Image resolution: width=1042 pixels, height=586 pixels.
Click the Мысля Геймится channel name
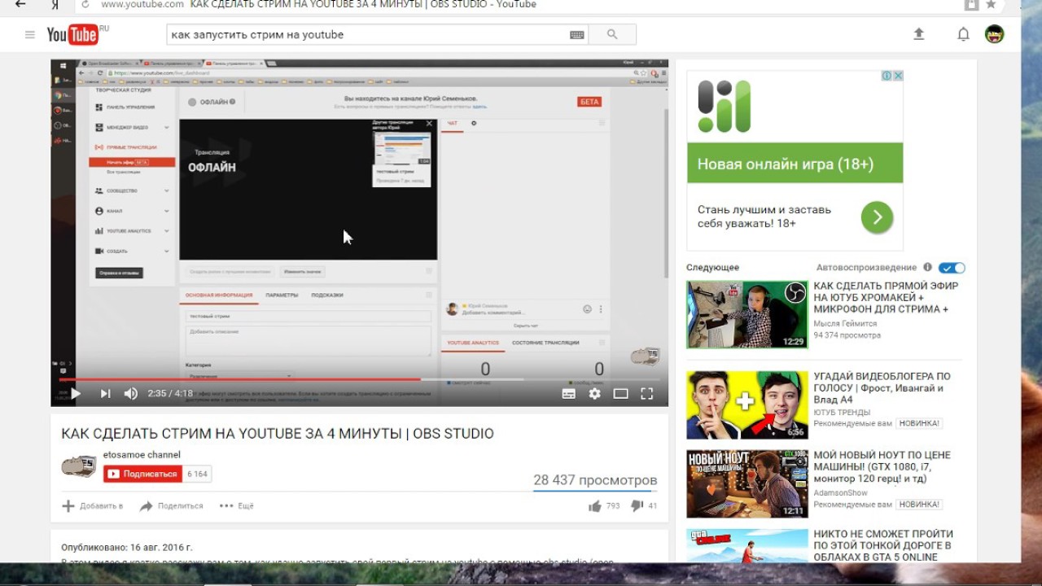845,324
